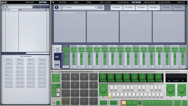The width and height of the screenshot is (188, 106).
Task: Adjust the Mix knob in the effect header
Action: (x=62, y=7)
